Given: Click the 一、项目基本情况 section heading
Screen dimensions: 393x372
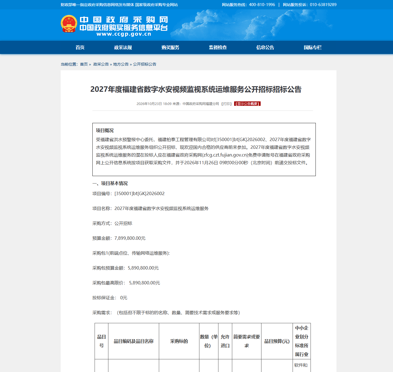Looking at the screenshot, I should tap(110, 184).
